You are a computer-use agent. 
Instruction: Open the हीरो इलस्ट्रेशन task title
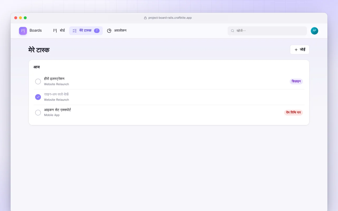click(54, 79)
